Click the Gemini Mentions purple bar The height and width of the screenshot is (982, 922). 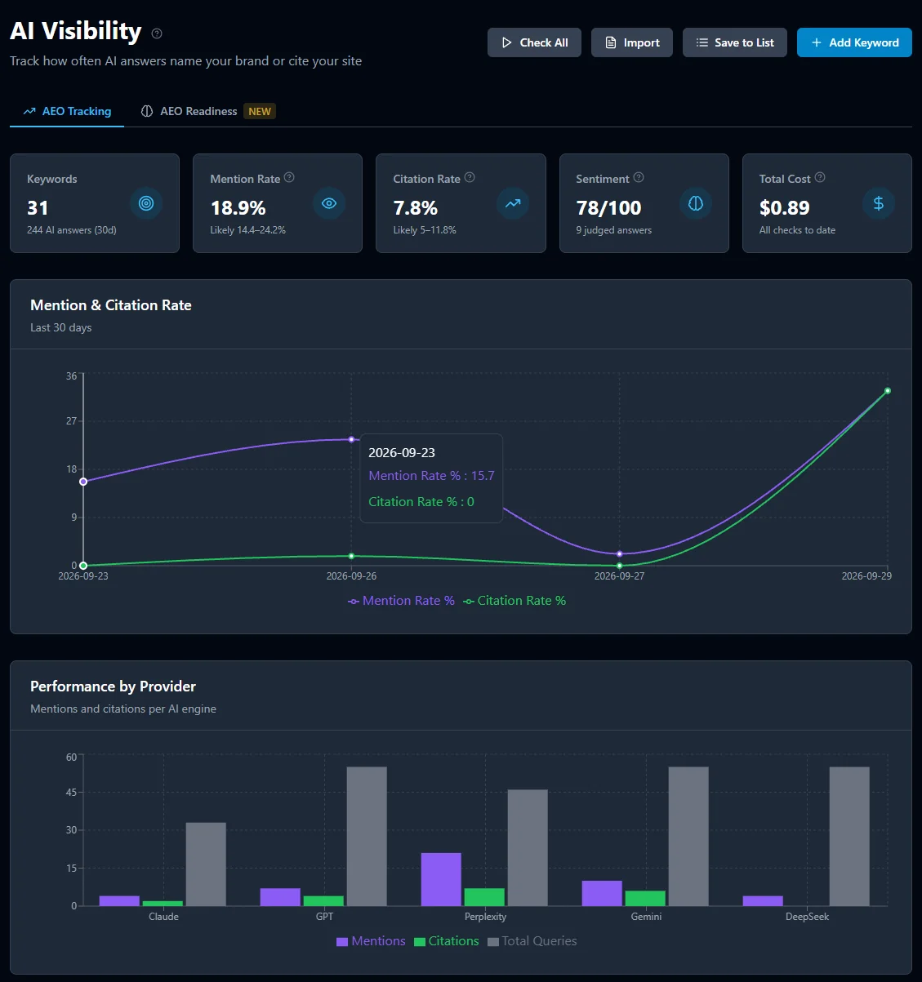click(x=602, y=893)
